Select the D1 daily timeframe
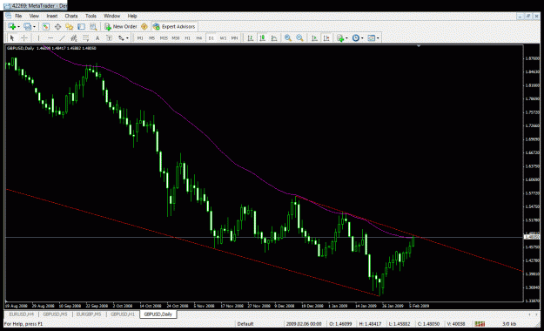This screenshot has width=544, height=331. click(x=211, y=37)
